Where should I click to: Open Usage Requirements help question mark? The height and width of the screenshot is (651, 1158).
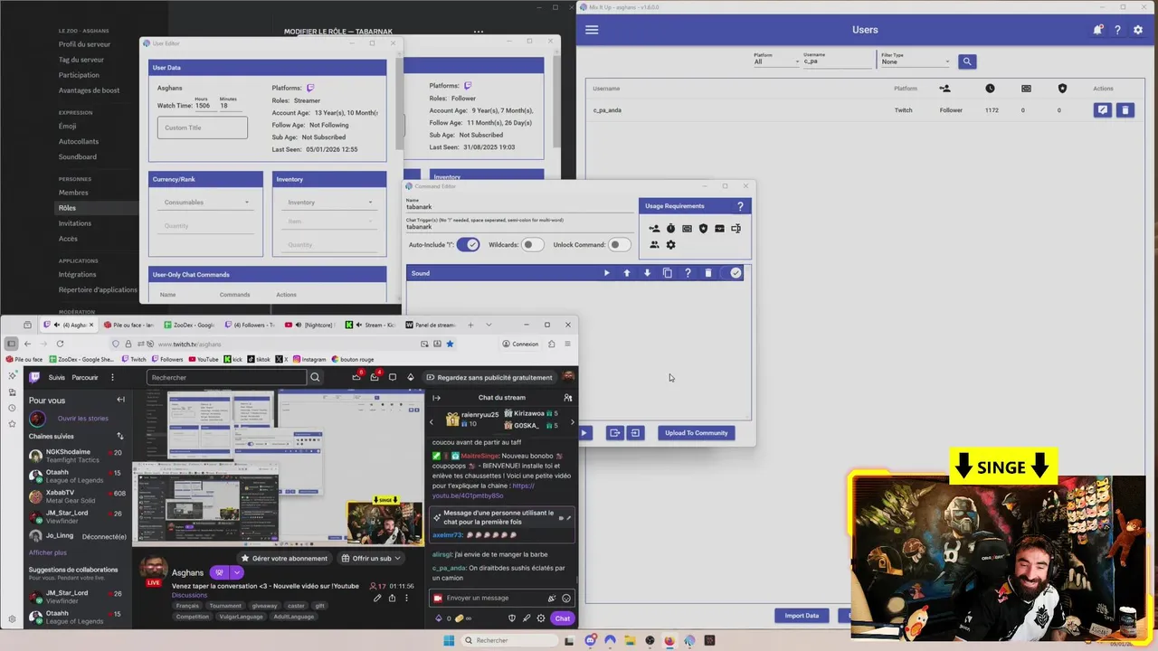pyautogui.click(x=740, y=206)
